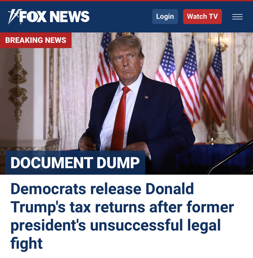Open the lead story photo of Trump

[x=126, y=103]
